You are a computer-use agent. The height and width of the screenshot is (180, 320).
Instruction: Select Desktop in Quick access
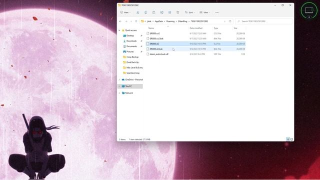point(130,35)
